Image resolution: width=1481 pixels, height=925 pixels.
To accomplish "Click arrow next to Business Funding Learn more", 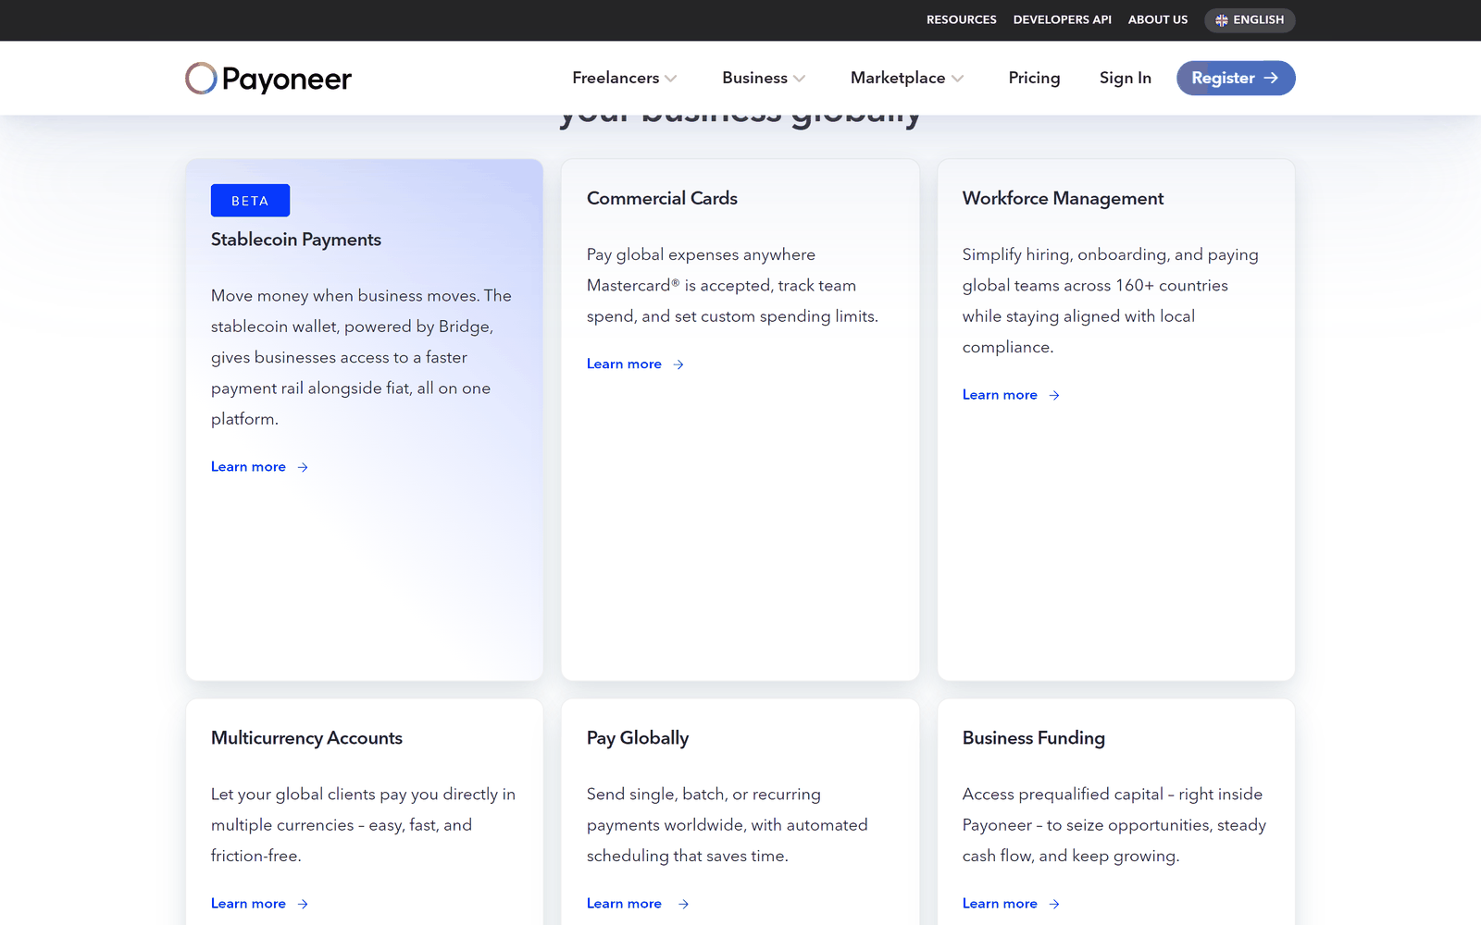I will (1054, 904).
